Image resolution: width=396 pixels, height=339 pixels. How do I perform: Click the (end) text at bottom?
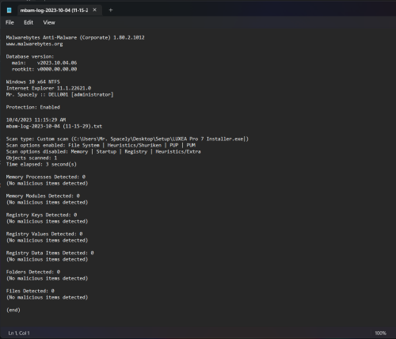point(13,310)
